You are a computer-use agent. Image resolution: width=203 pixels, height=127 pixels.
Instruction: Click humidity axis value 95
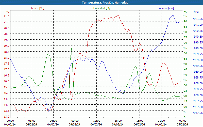click(185, 16)
